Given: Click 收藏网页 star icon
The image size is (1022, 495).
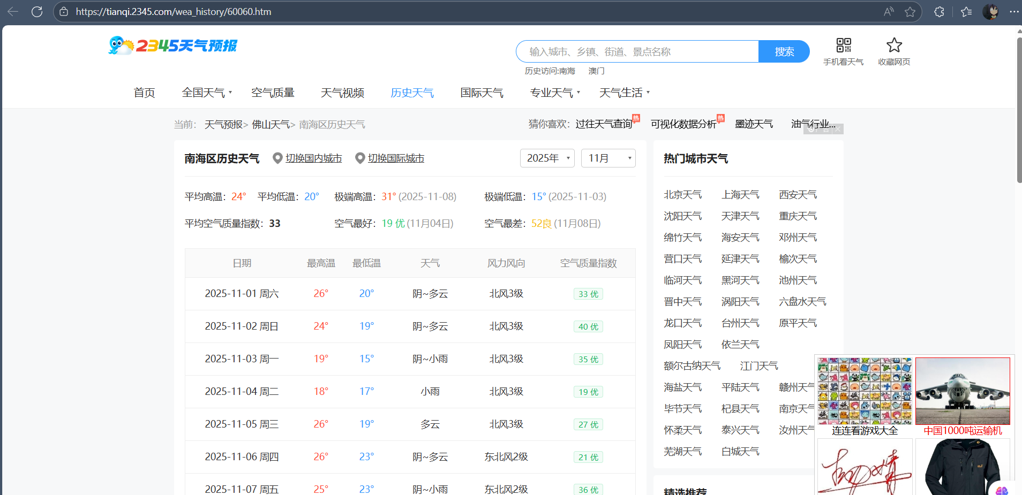Looking at the screenshot, I should coord(894,45).
